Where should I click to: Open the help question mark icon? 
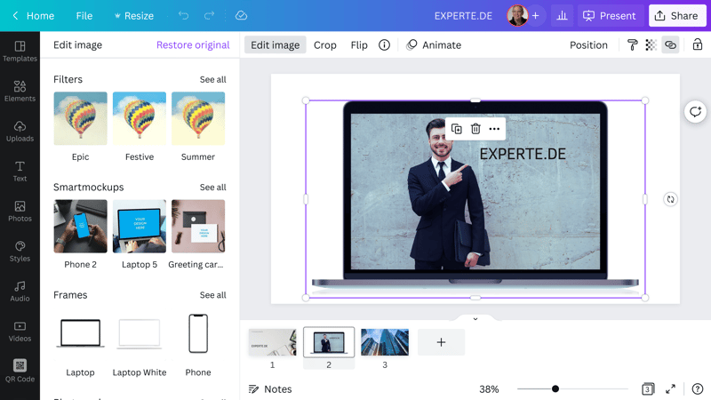tap(698, 388)
